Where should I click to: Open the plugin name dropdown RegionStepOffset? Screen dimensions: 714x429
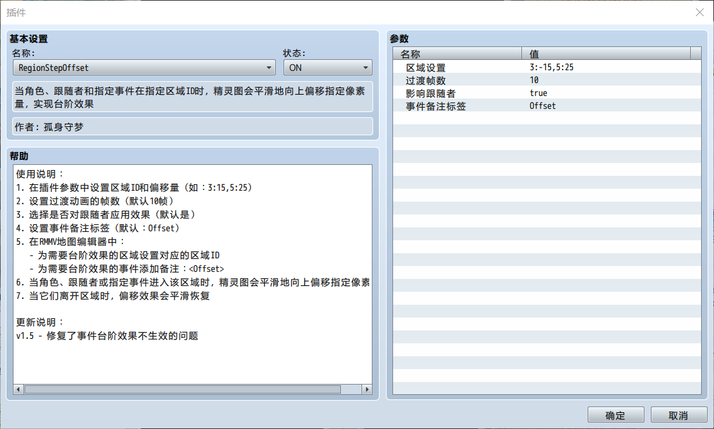pos(144,68)
